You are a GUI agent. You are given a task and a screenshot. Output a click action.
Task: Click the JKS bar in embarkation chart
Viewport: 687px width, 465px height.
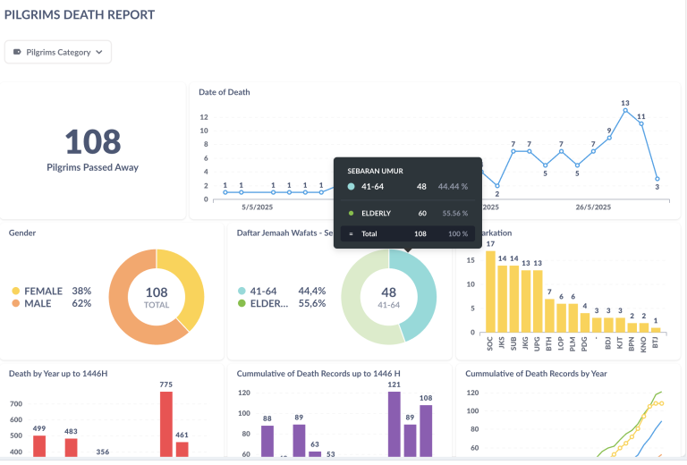point(502,296)
